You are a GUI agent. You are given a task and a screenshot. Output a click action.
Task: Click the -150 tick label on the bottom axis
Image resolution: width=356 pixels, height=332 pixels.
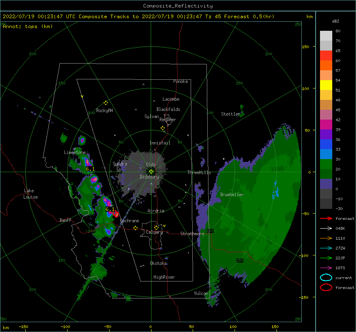tap(23, 326)
